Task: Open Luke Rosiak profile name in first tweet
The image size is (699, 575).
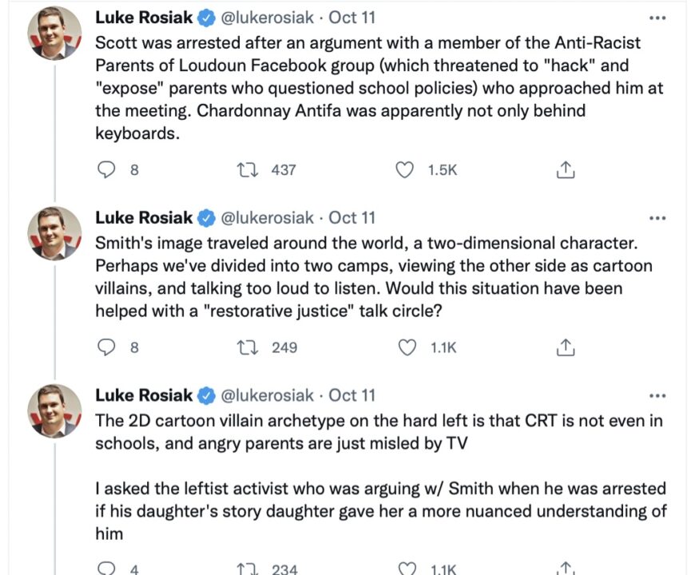Action: [x=144, y=18]
